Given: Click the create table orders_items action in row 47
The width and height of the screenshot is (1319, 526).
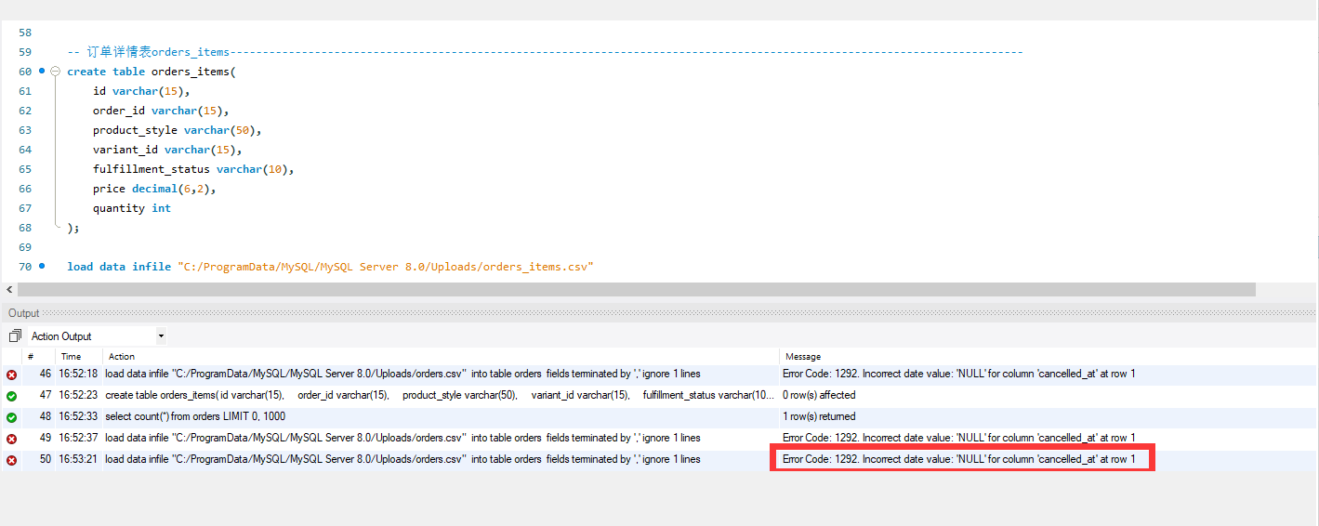Looking at the screenshot, I should 440,395.
